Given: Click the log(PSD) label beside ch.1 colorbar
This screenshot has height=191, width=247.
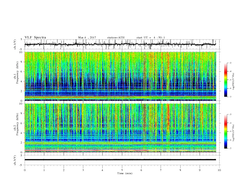Looking at the screenshot, I should click(x=234, y=81).
